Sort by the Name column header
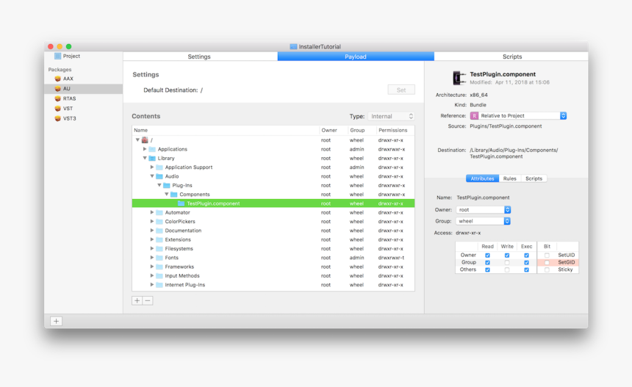Image resolution: width=632 pixels, height=387 pixels. click(x=226, y=130)
